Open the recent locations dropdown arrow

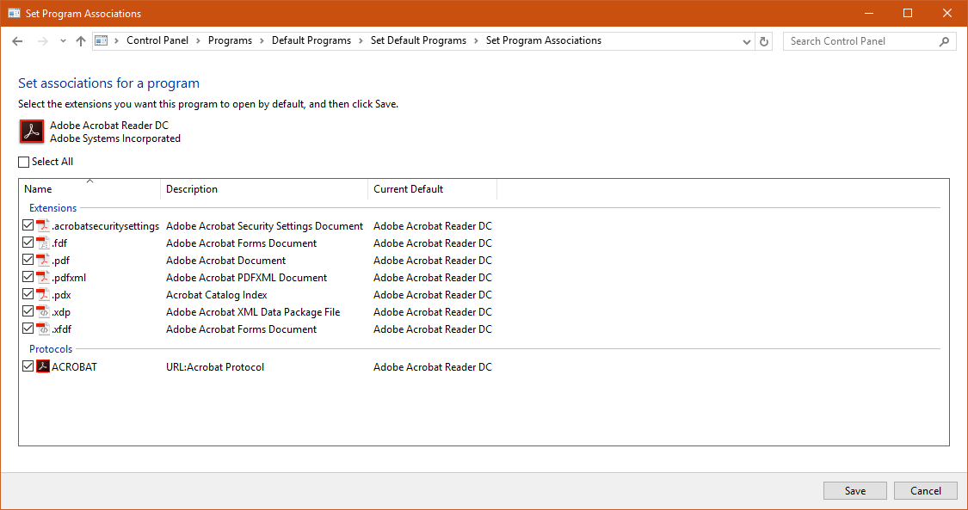pyautogui.click(x=63, y=41)
